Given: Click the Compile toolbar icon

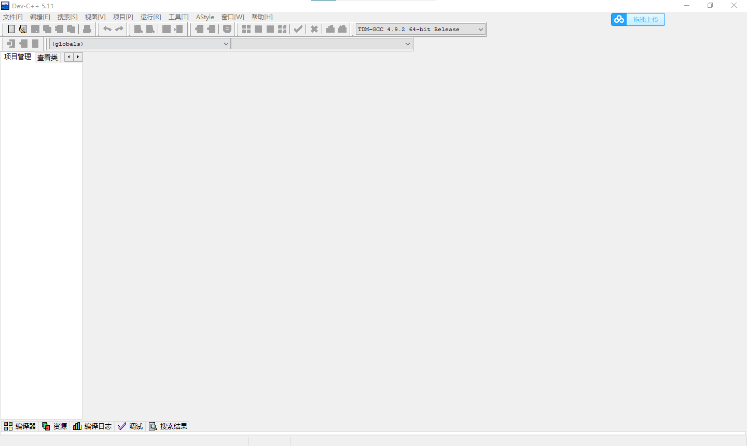Looking at the screenshot, I should [246, 29].
